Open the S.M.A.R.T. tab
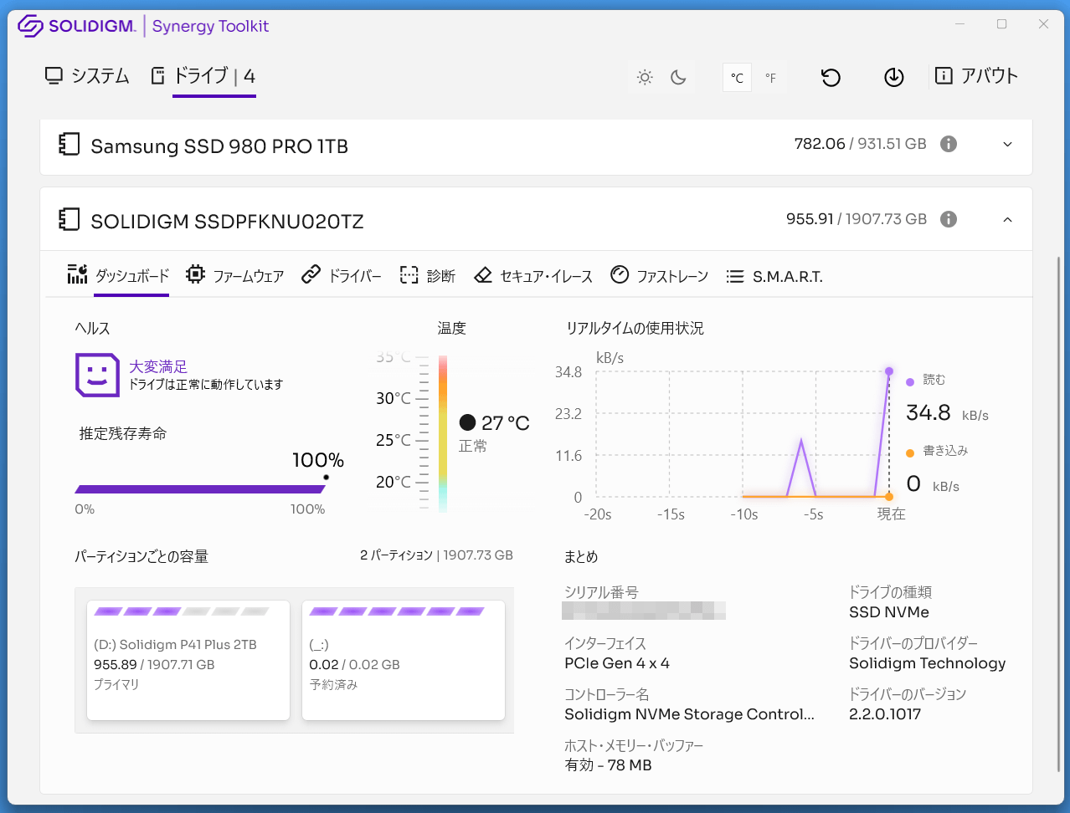Screen dimensions: 1070x813 pos(774,276)
